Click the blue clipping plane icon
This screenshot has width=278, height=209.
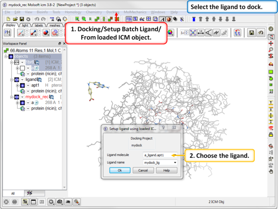(194, 19)
